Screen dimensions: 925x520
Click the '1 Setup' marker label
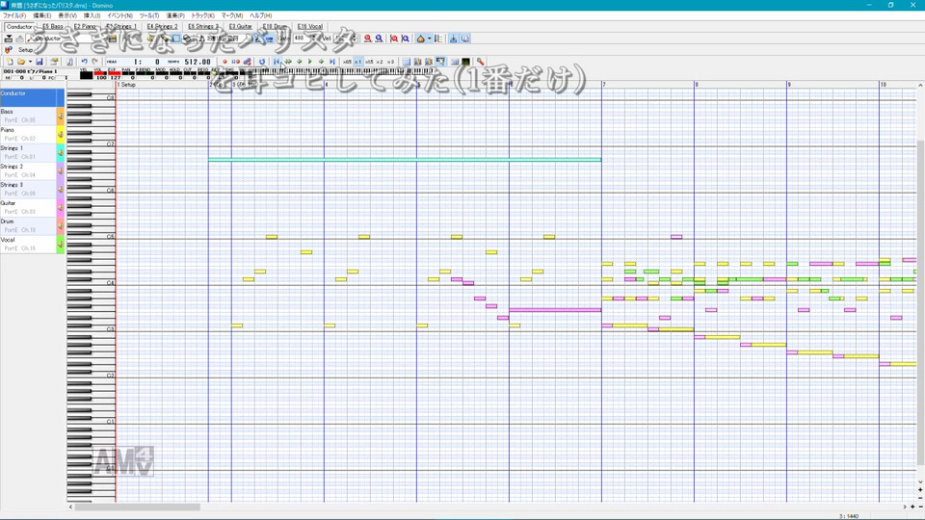coord(127,85)
